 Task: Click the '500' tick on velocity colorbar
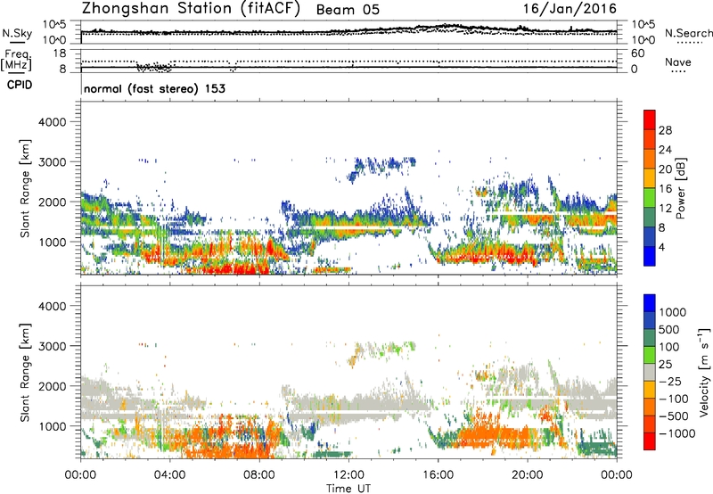point(669,330)
